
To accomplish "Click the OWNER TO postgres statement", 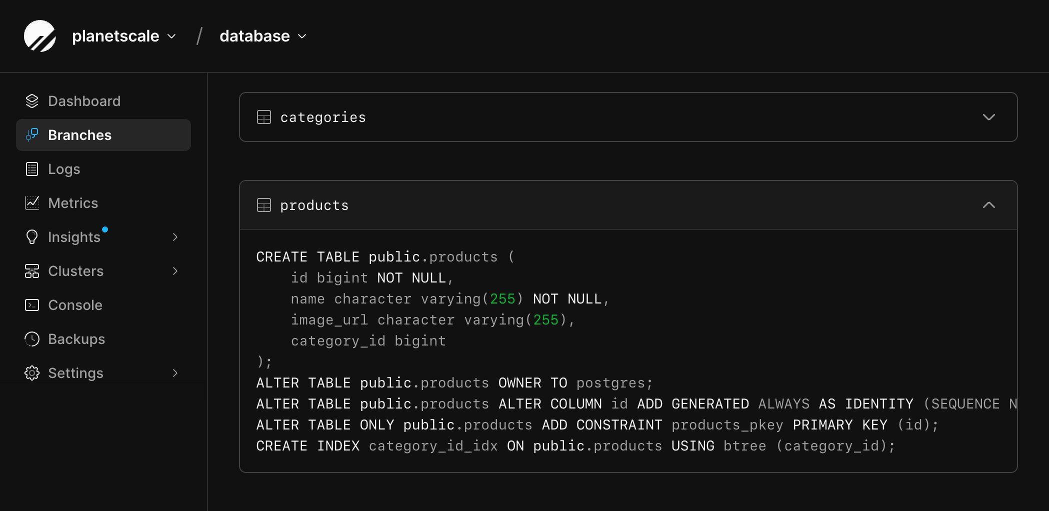I will 455,383.
